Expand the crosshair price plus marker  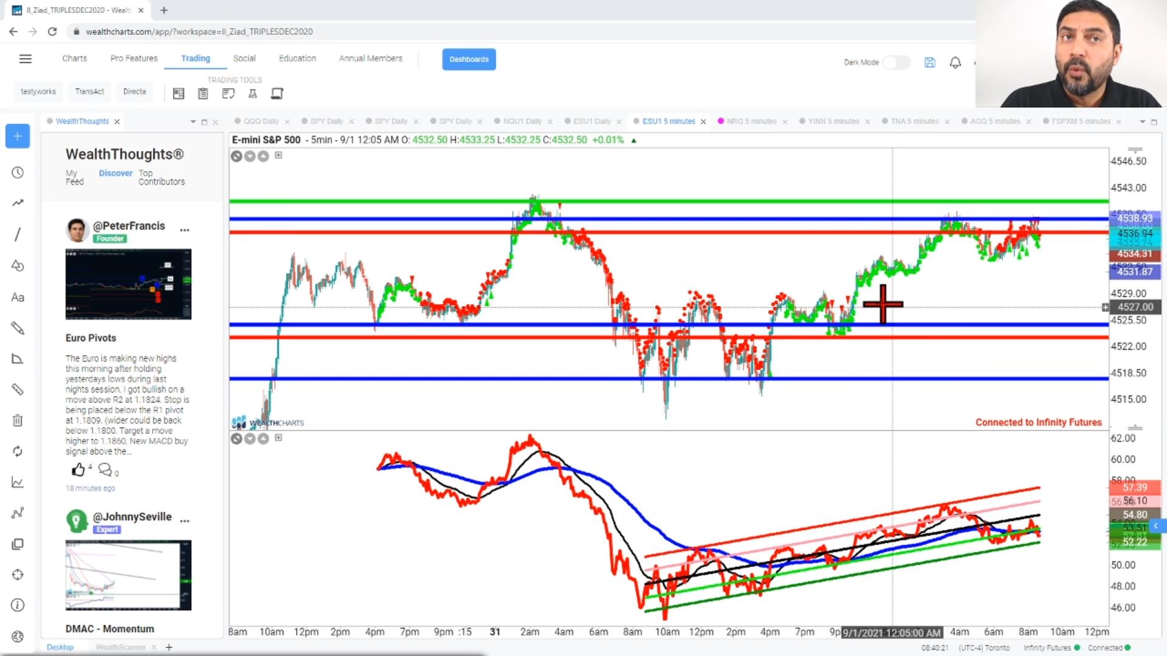1105,307
